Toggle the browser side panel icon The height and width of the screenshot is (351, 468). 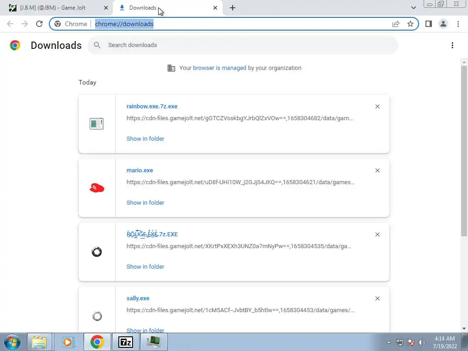coord(429,24)
